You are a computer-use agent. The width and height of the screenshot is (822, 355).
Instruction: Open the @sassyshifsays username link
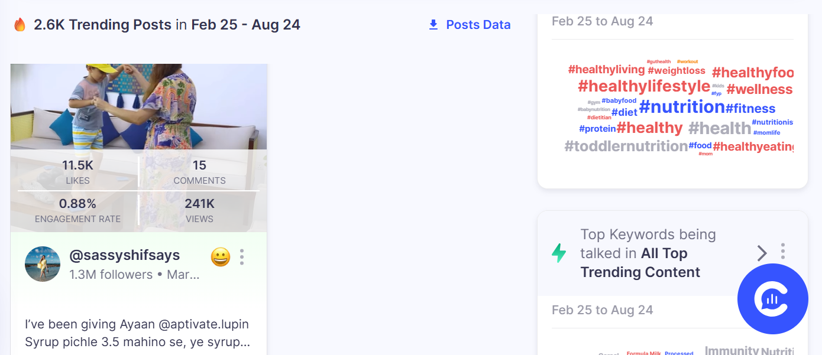pos(125,255)
